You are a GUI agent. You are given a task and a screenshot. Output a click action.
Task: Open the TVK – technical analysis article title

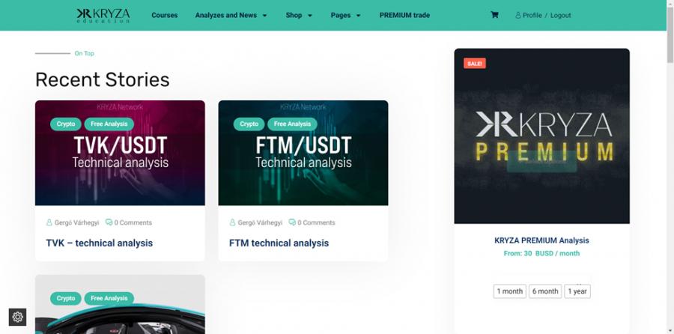(x=100, y=243)
